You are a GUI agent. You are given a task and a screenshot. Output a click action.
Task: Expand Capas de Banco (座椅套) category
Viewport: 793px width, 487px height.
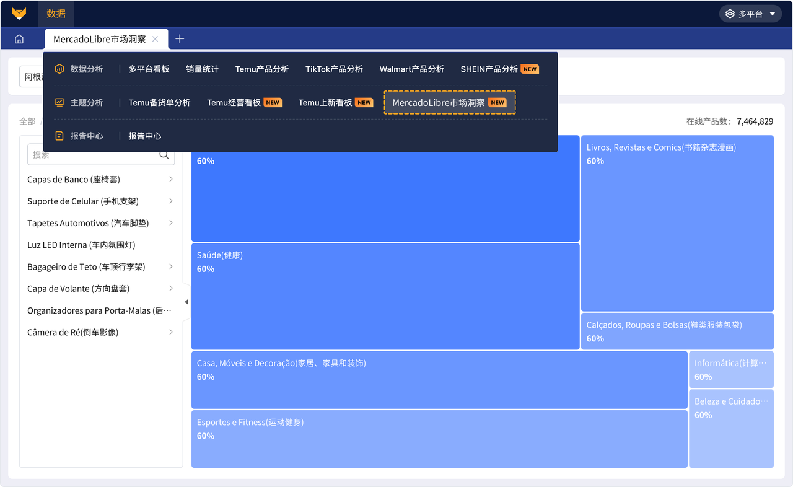tap(171, 179)
